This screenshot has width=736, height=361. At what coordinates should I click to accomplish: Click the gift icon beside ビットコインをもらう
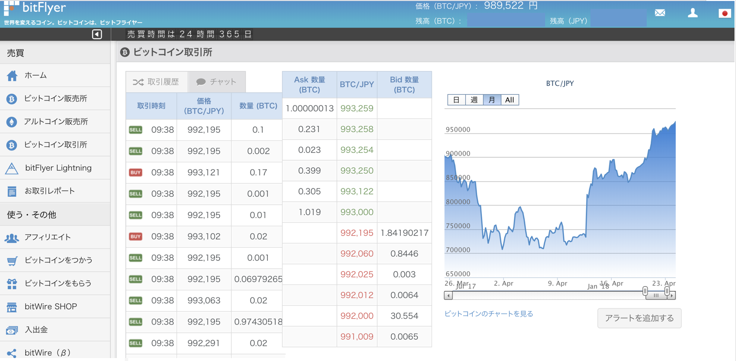(12, 284)
